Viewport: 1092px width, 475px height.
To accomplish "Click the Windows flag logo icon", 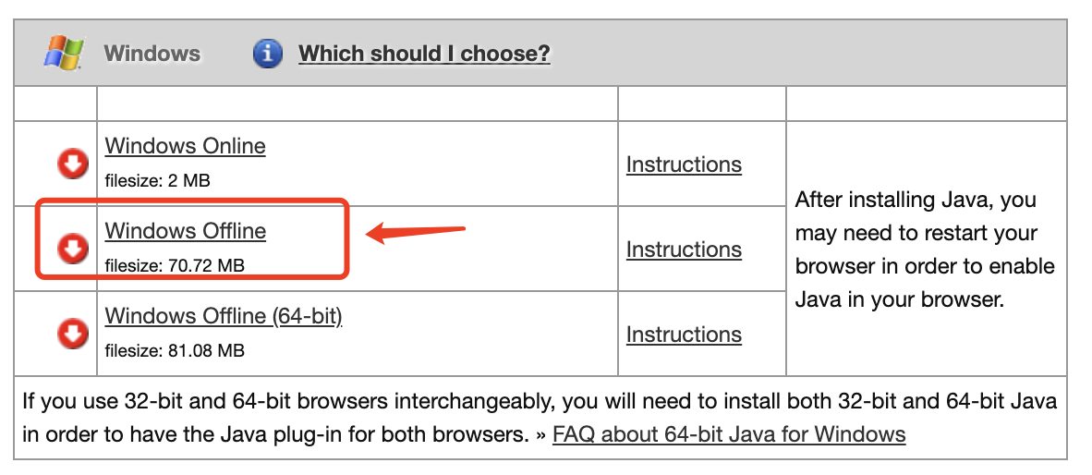I will (x=64, y=53).
